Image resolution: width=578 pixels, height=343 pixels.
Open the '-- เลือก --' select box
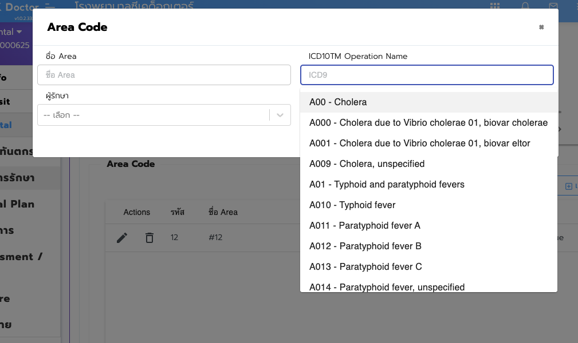point(153,115)
